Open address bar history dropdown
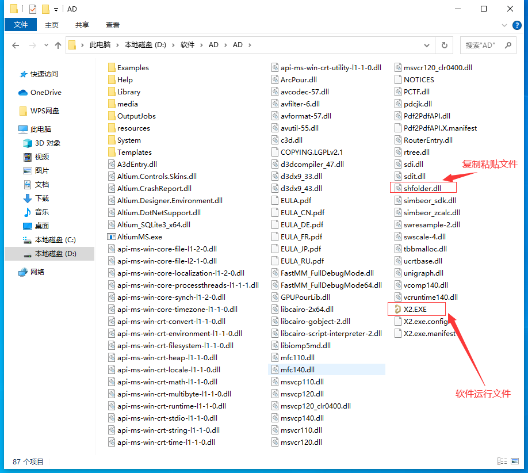Image resolution: width=528 pixels, height=473 pixels. [x=427, y=45]
